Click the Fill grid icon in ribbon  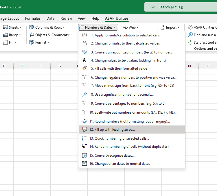pos(5,42)
